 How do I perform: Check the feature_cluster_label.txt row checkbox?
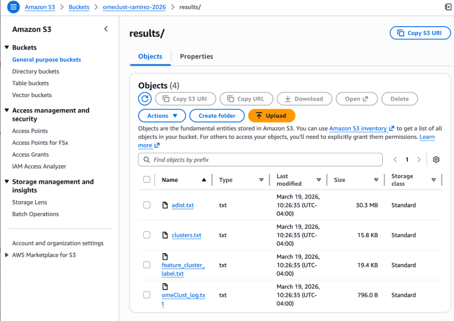click(147, 265)
